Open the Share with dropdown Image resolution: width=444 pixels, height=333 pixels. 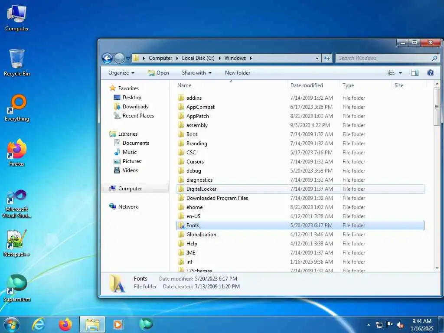coord(197,73)
